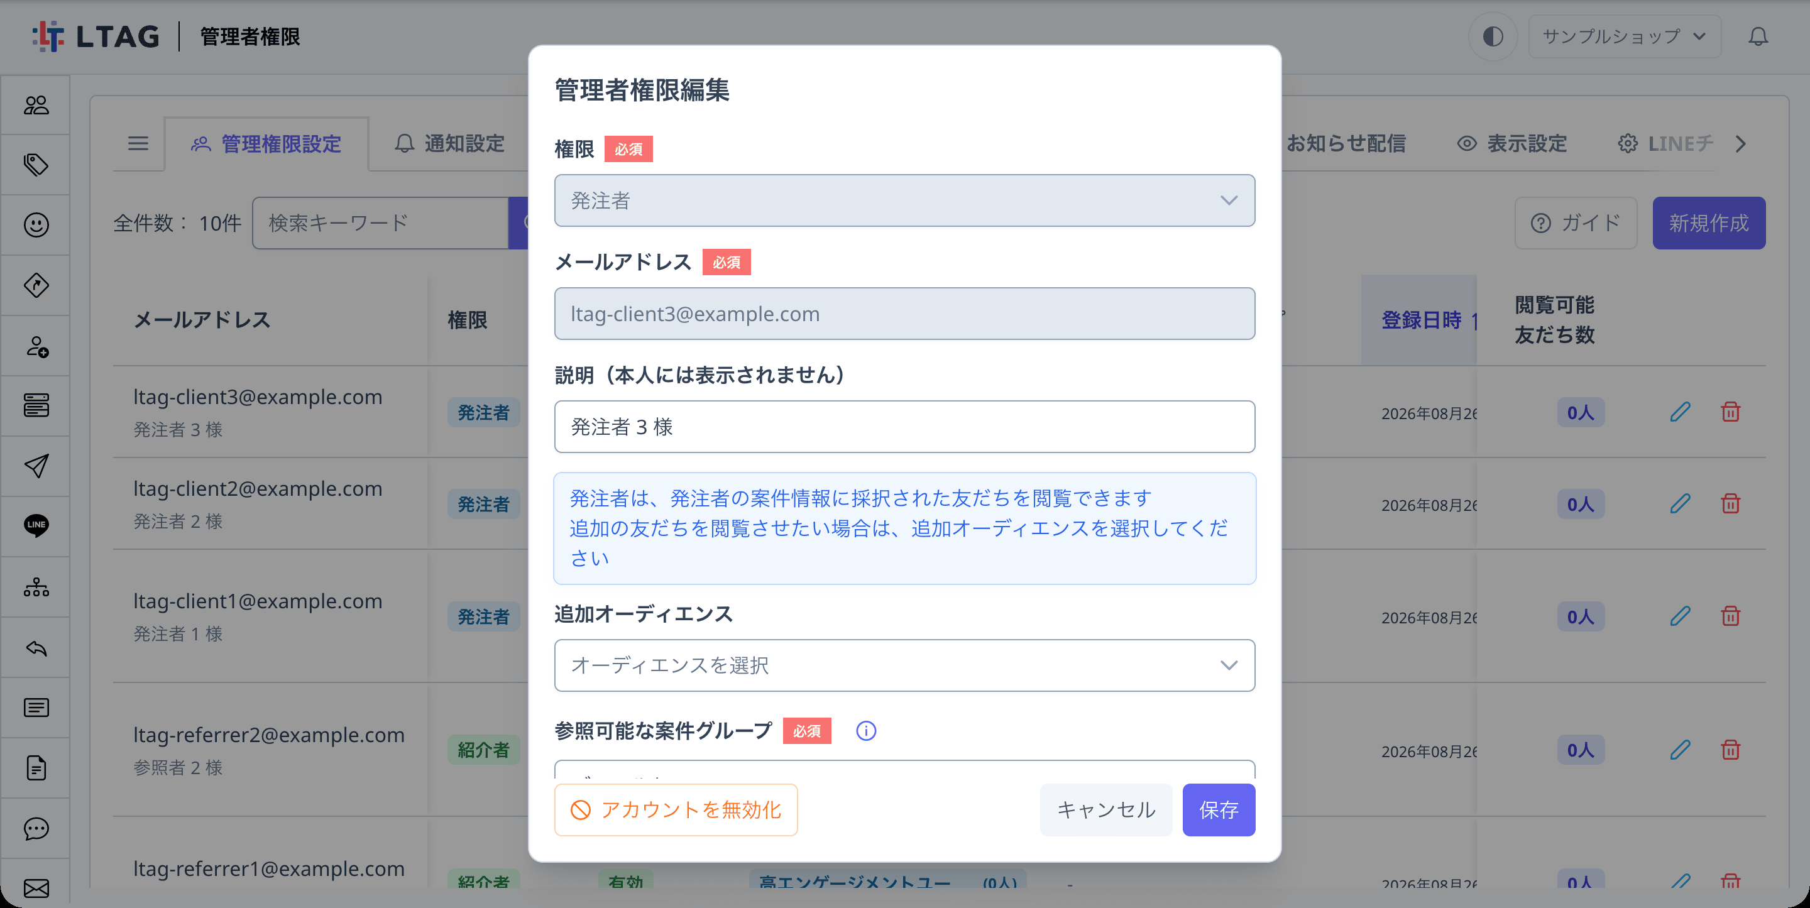
Task: Click the 説明 field containing 発注者 3 様
Action: point(904,427)
